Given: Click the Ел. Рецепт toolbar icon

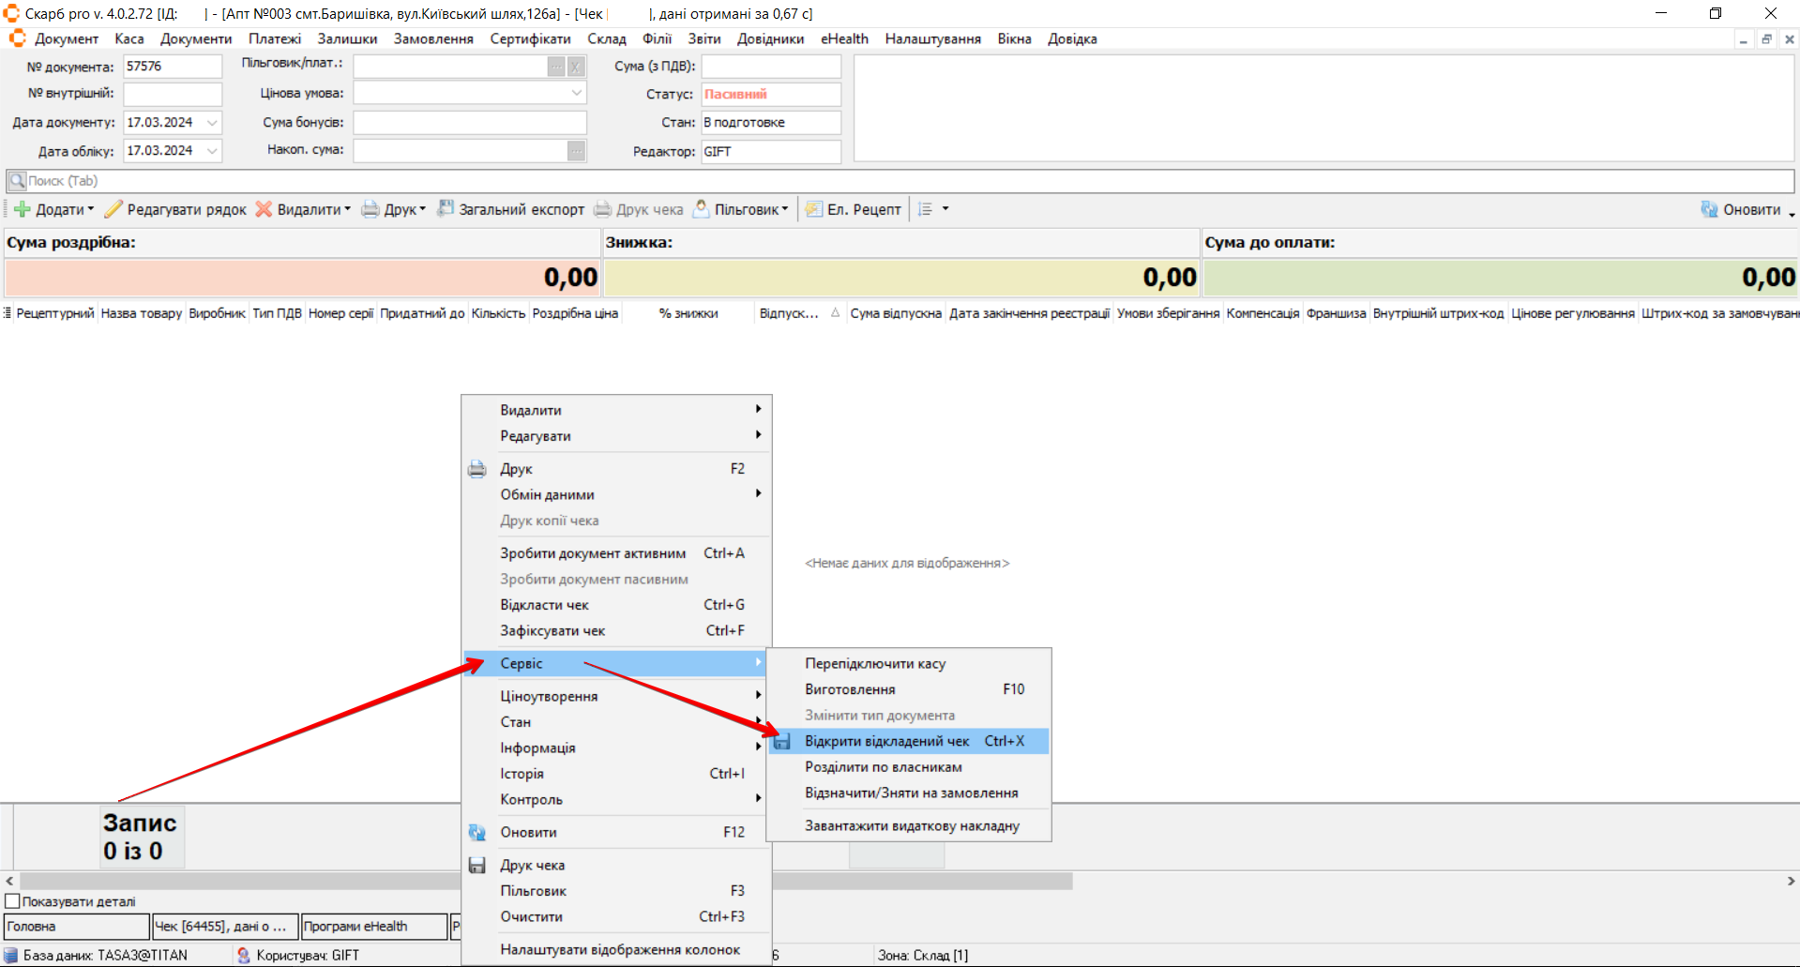Looking at the screenshot, I should (x=813, y=209).
